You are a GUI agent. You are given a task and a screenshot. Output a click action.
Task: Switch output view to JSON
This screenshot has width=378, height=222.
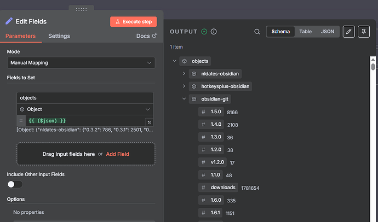[327, 32]
